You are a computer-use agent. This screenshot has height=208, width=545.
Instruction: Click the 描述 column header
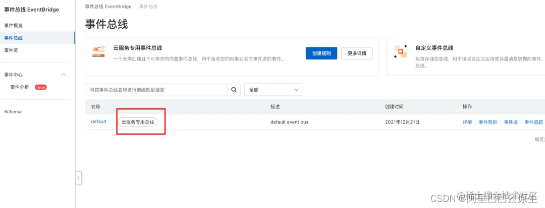pyautogui.click(x=275, y=107)
